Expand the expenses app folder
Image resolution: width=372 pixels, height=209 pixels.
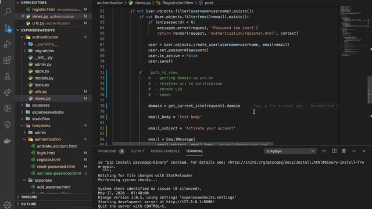point(22,105)
